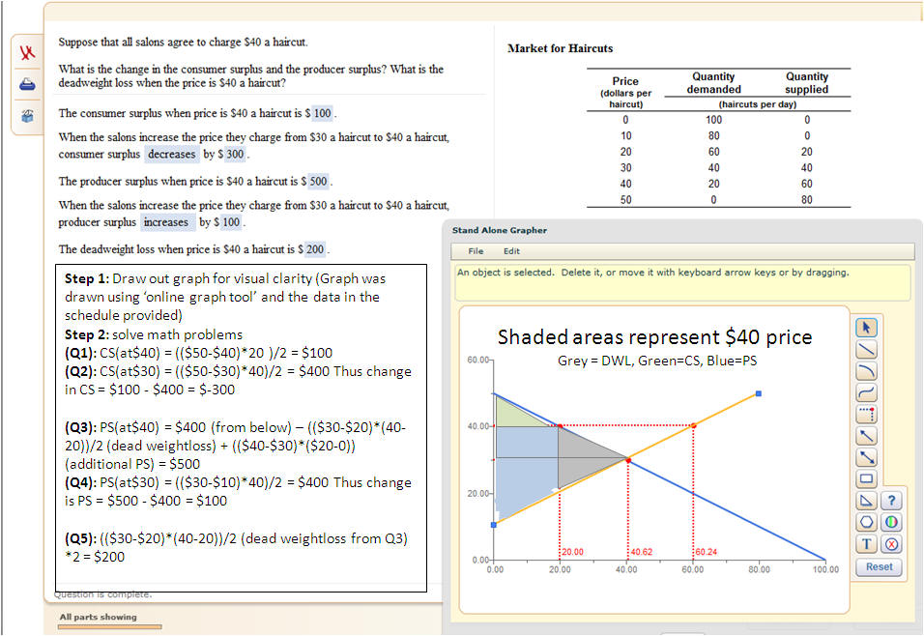Open the grapher help question mark
This screenshot has height=636, width=924.
click(892, 500)
